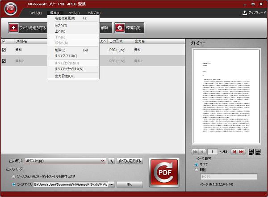Screen dimensions: 268x197
Task: Open preferences with the gear icon
Action: [120, 28]
